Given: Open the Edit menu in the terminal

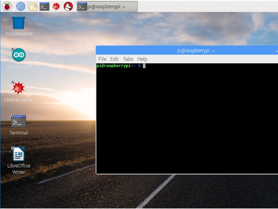Looking at the screenshot, I should click(x=114, y=59).
